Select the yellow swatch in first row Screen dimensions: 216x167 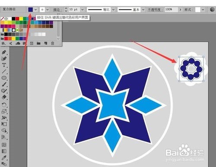click(x=21, y=19)
